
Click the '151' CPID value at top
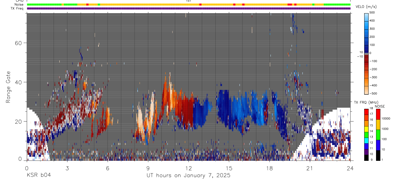(188, 1)
